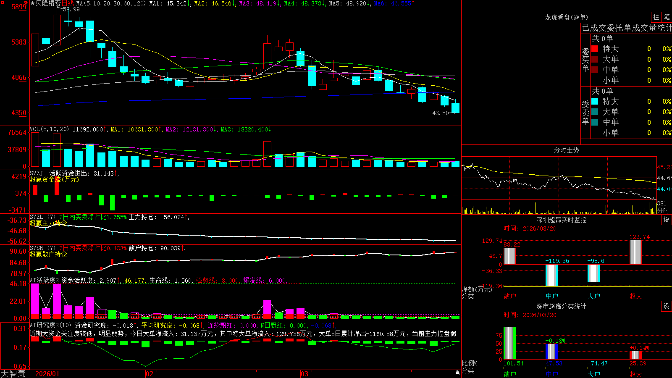Click the 43.50 low price annotation

[441, 113]
